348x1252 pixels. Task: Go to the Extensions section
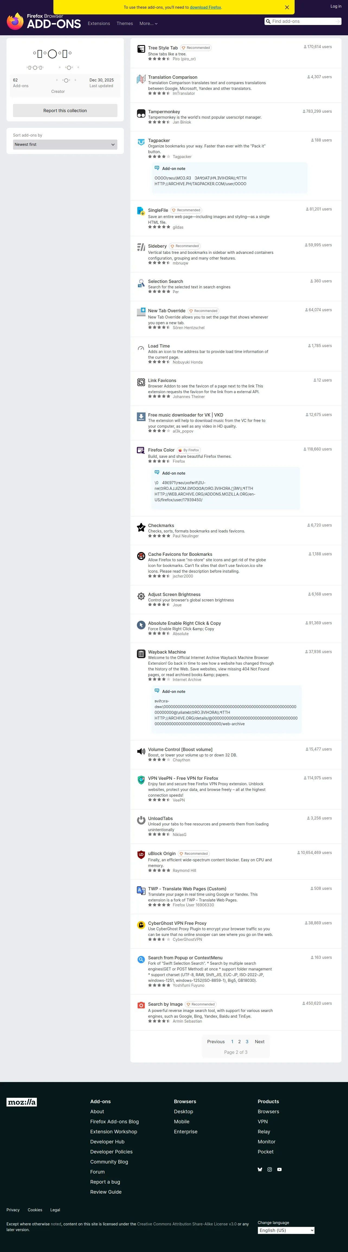tap(99, 23)
